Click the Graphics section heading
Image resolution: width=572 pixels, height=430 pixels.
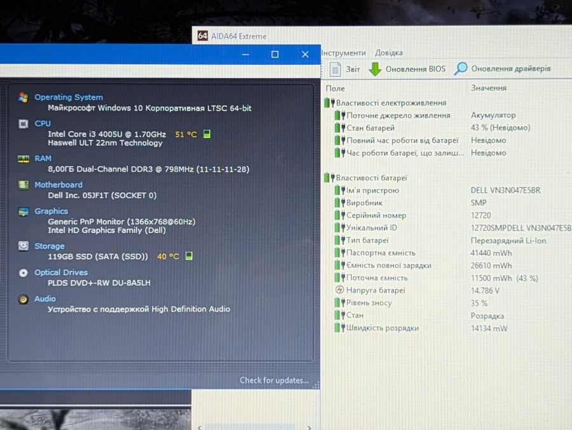(x=51, y=211)
